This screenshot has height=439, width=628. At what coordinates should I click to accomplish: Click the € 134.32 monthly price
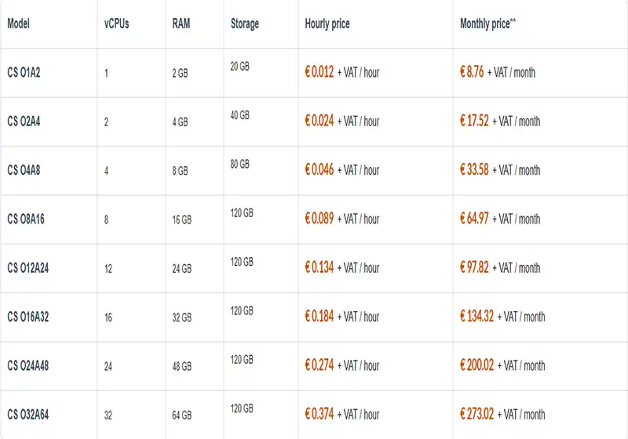pyautogui.click(x=476, y=317)
